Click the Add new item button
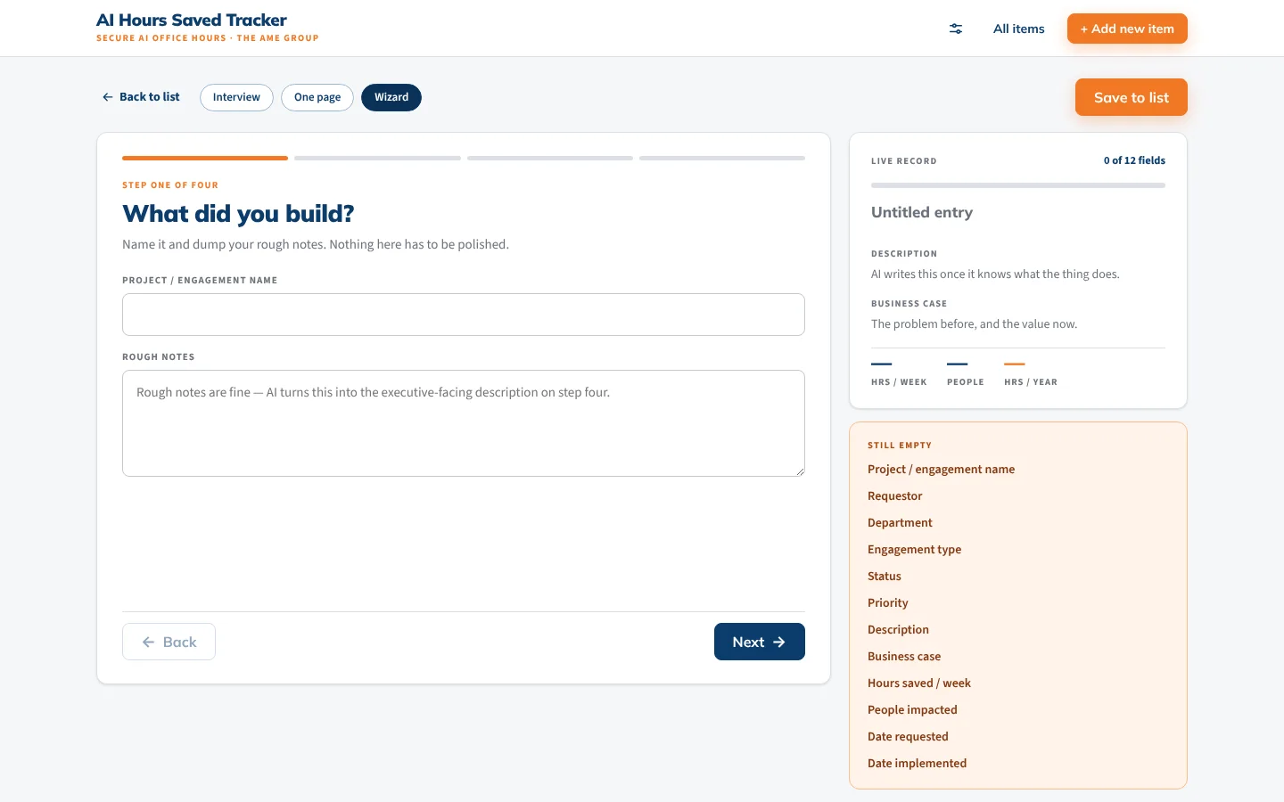The height and width of the screenshot is (802, 1284). coord(1127,29)
